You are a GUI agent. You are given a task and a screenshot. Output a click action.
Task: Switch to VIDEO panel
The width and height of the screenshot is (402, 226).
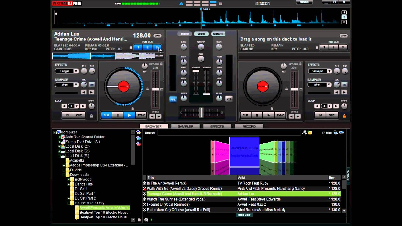tap(201, 34)
